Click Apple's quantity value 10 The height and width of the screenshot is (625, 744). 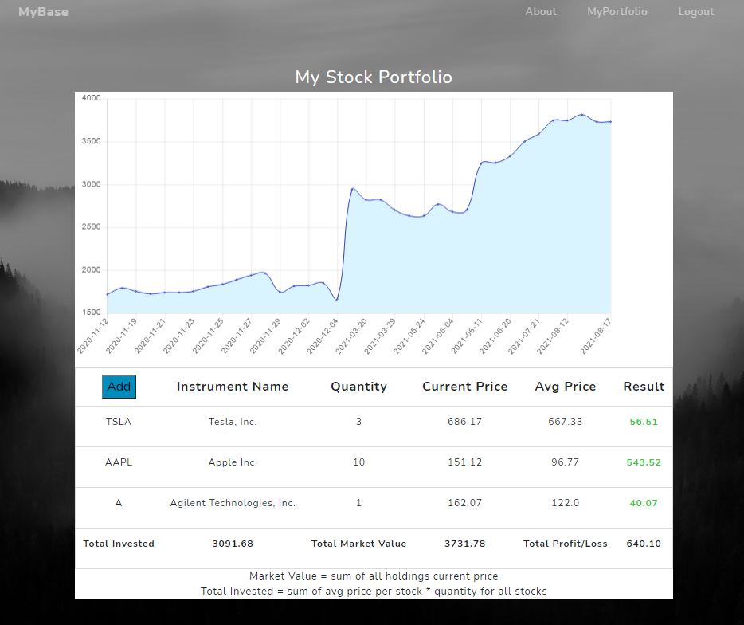pyautogui.click(x=358, y=462)
